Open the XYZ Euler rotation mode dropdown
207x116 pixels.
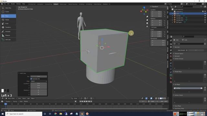(158, 27)
